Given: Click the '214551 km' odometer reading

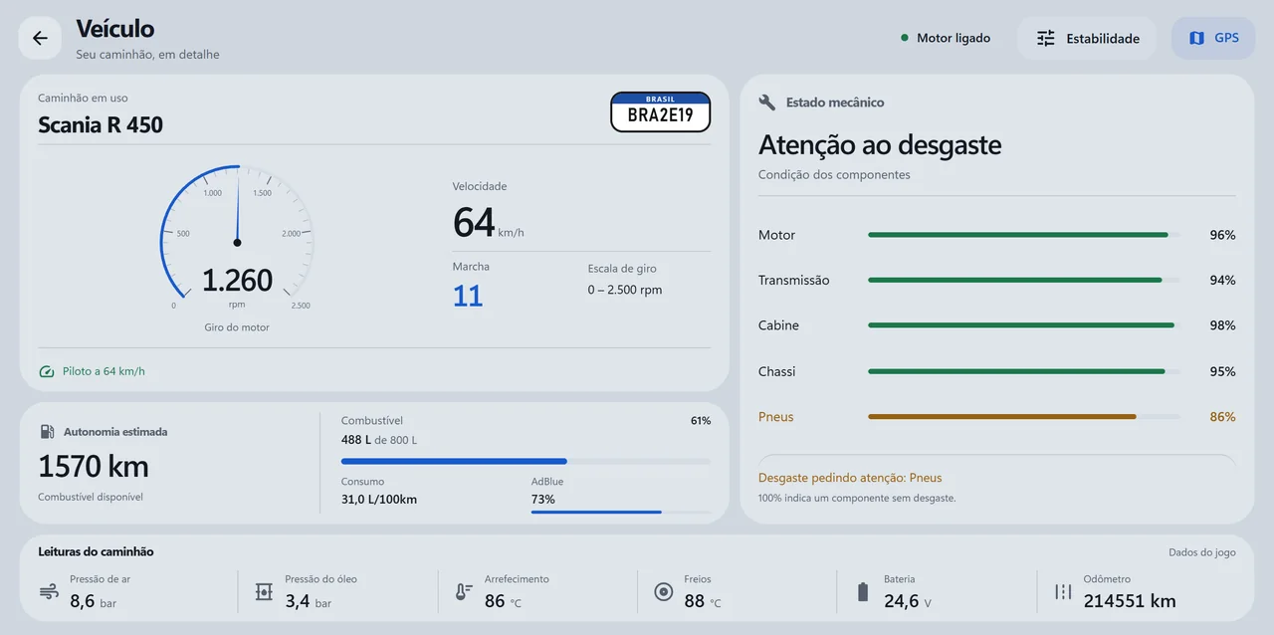Looking at the screenshot, I should point(1130,601).
